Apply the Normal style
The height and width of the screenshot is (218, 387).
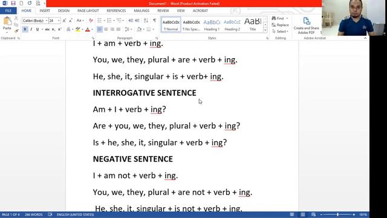[x=171, y=25]
